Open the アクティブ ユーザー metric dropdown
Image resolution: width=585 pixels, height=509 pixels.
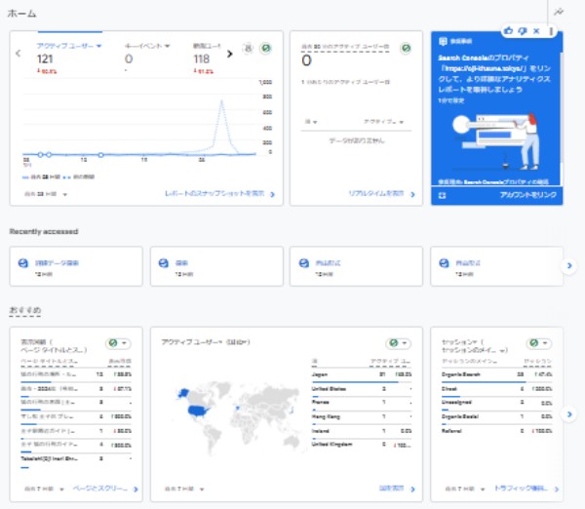[98, 45]
